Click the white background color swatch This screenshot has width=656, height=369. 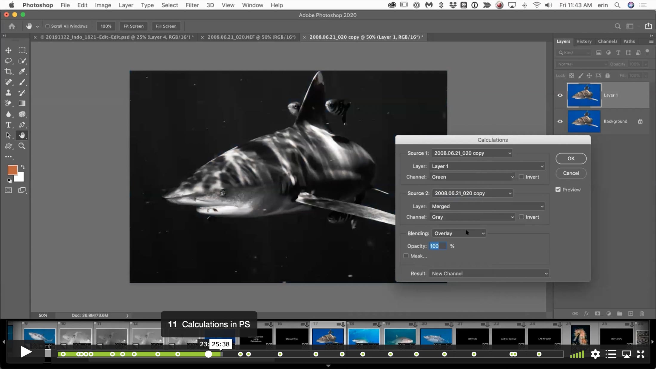click(x=20, y=178)
